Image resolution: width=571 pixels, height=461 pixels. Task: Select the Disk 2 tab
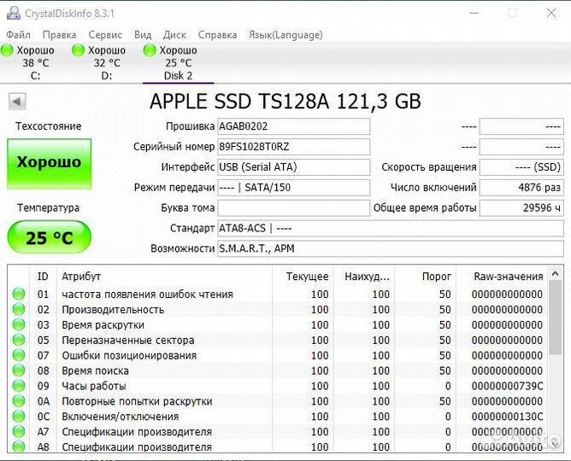click(x=178, y=63)
